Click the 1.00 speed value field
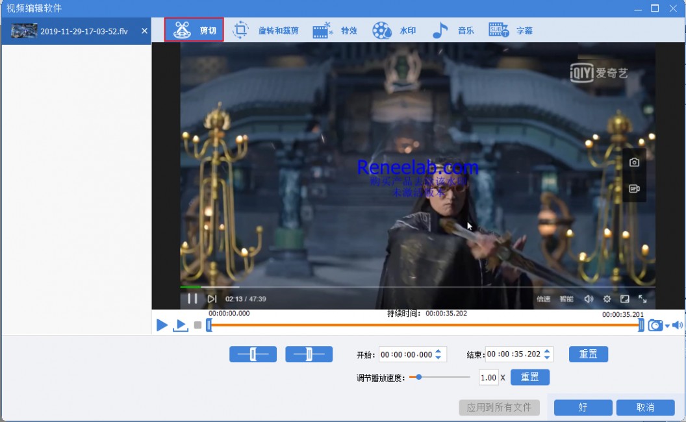The height and width of the screenshot is (422, 686). click(489, 377)
